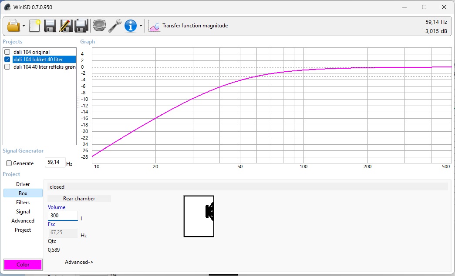Switch to the Box tab
The height and width of the screenshot is (276, 455).
coord(23,193)
